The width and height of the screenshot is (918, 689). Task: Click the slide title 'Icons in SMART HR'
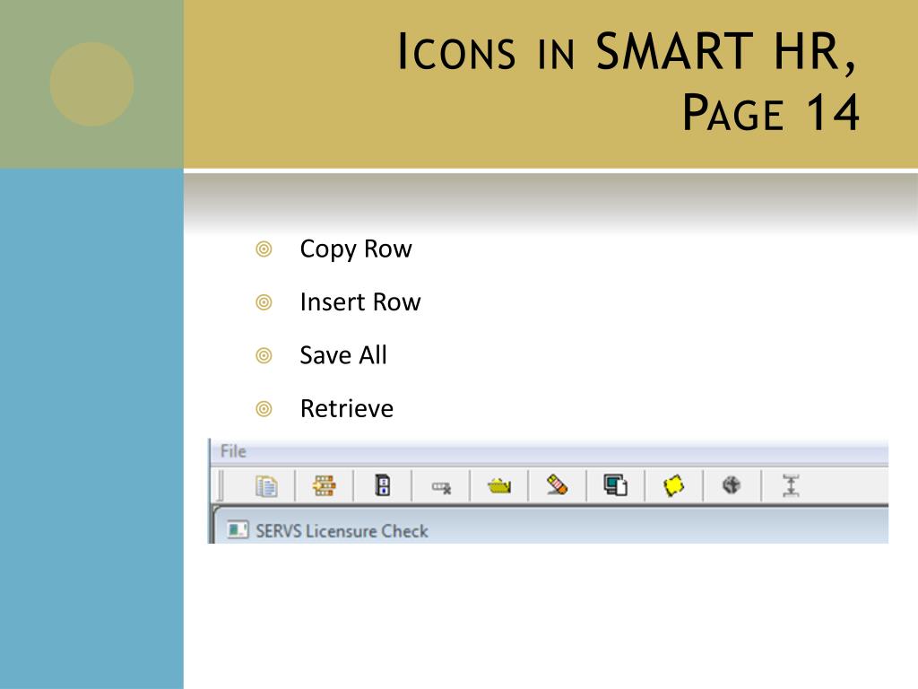tap(628, 51)
